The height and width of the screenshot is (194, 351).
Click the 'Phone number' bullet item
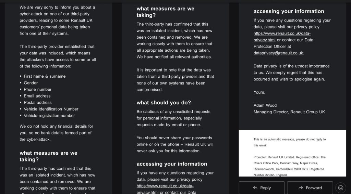(37, 89)
